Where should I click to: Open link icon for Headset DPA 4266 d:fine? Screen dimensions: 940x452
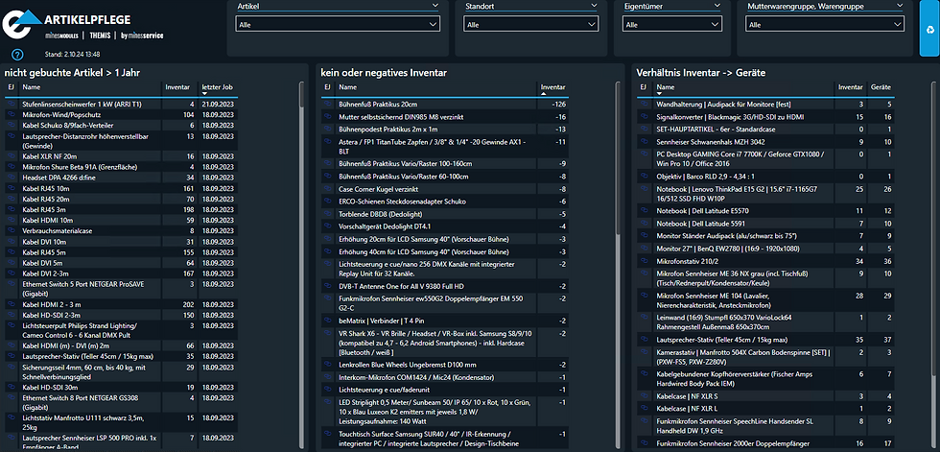click(x=11, y=178)
